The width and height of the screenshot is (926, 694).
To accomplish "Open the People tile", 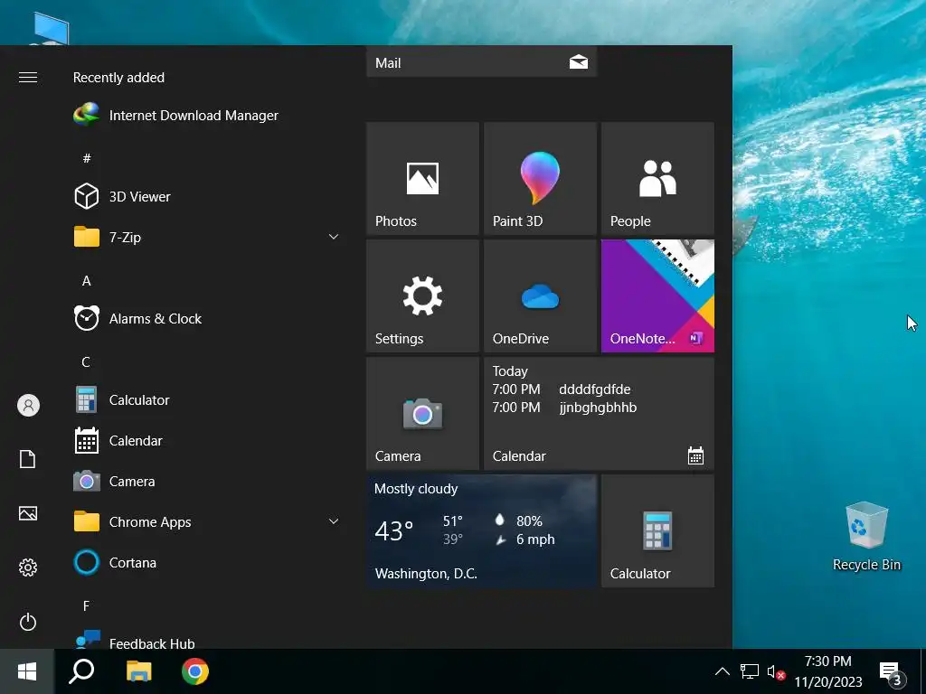I will point(658,179).
